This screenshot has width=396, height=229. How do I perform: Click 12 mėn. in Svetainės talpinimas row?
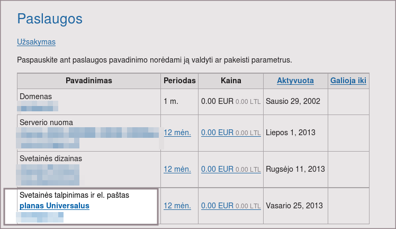coord(177,206)
